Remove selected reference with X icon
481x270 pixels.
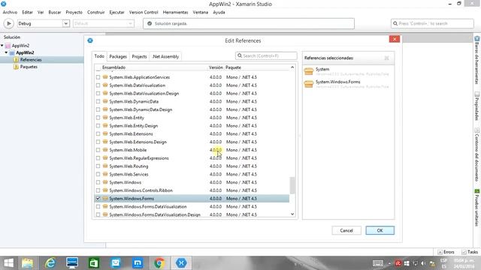(386, 58)
